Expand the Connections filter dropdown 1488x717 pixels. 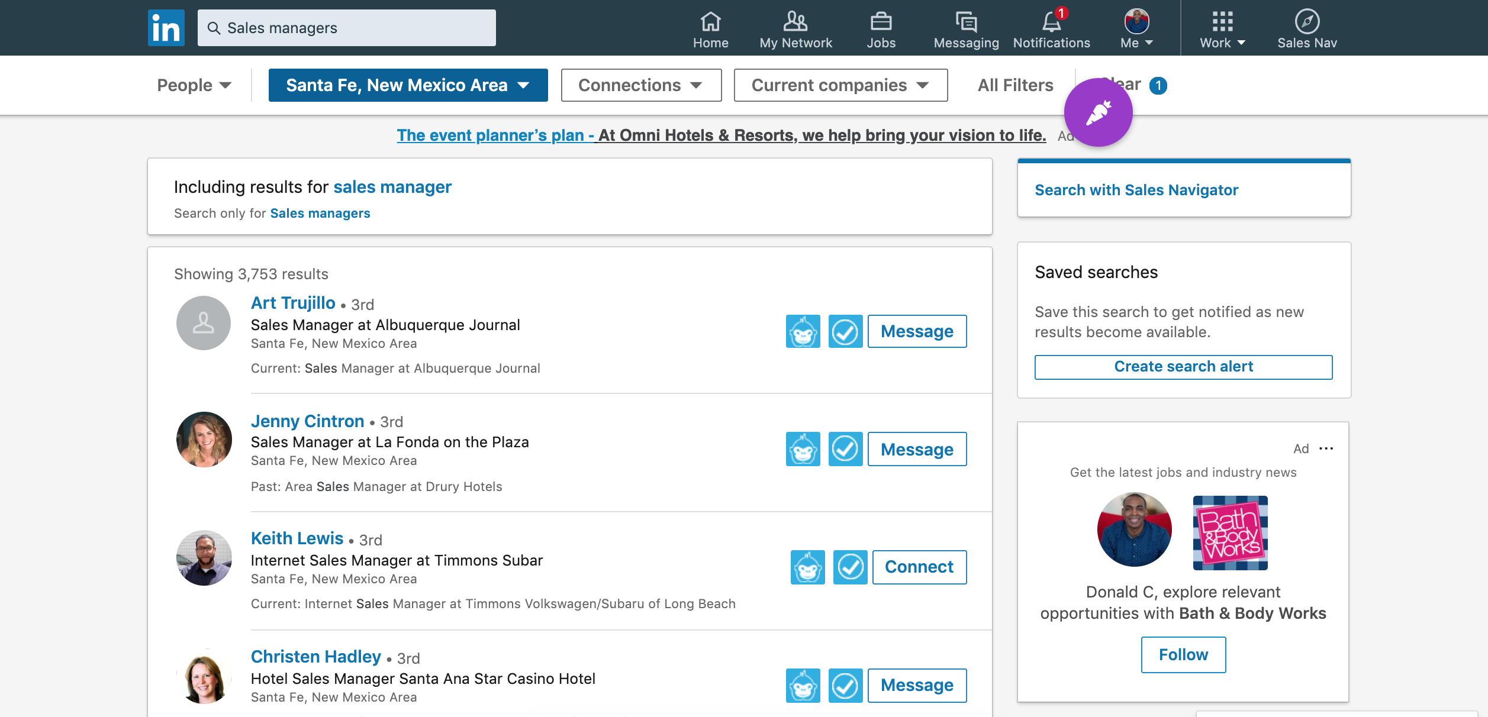tap(641, 85)
